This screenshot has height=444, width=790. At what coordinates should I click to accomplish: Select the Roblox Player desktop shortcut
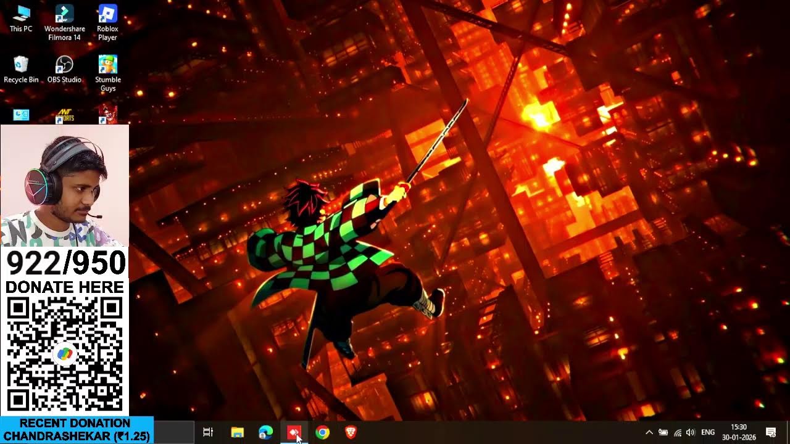tap(107, 23)
